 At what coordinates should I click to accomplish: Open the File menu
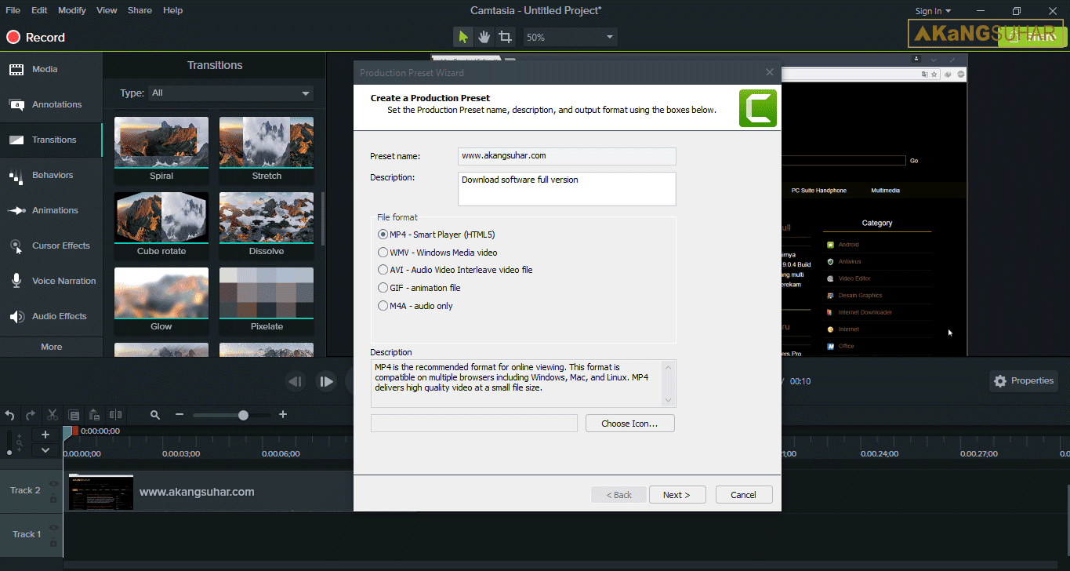[x=13, y=10]
